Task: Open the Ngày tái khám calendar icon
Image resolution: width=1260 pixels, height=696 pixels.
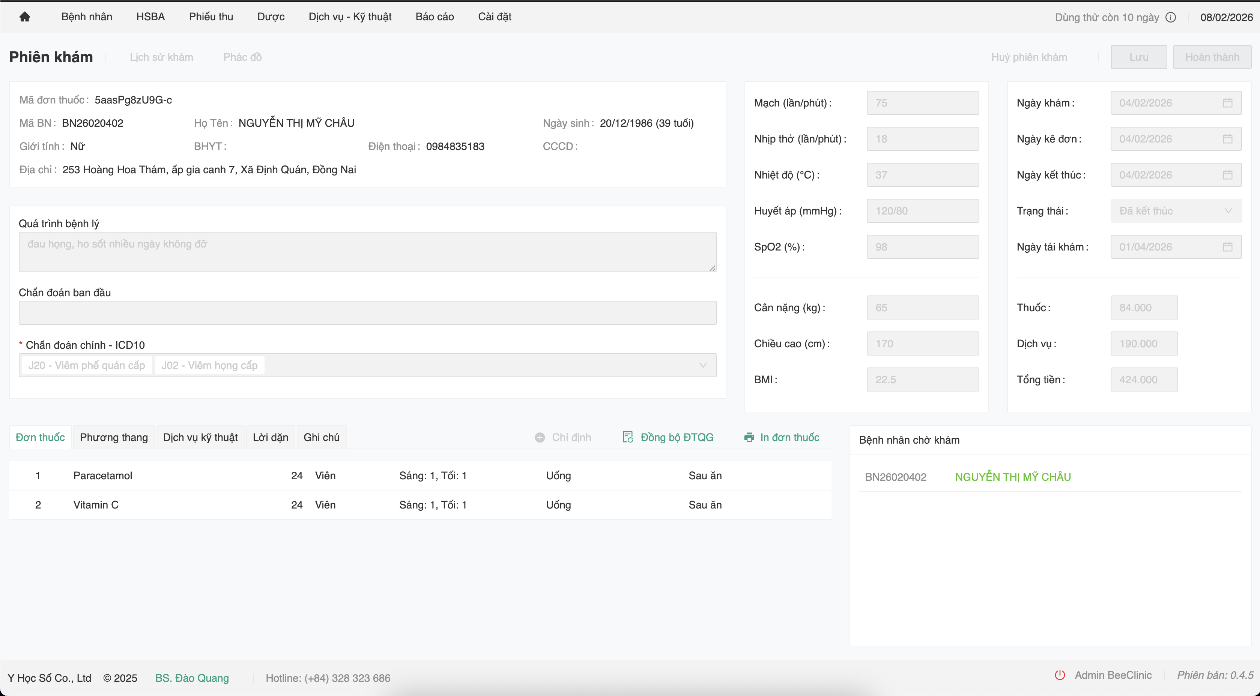Action: coord(1227,247)
